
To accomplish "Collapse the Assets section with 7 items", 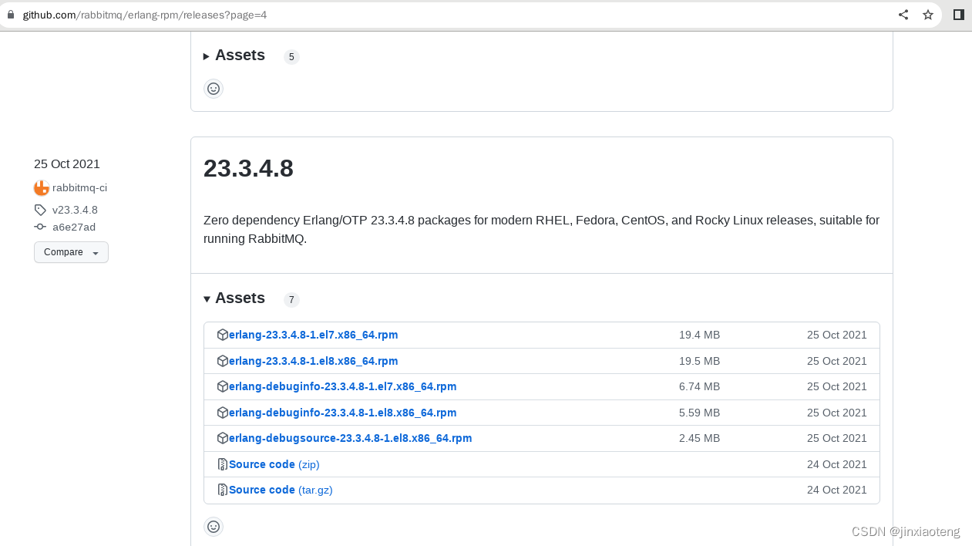I will (x=234, y=298).
